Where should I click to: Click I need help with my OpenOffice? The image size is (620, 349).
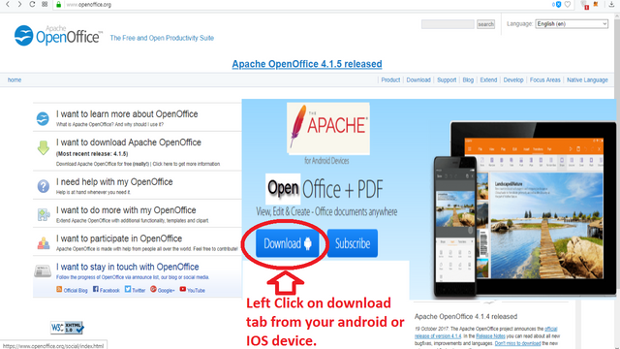tap(114, 181)
